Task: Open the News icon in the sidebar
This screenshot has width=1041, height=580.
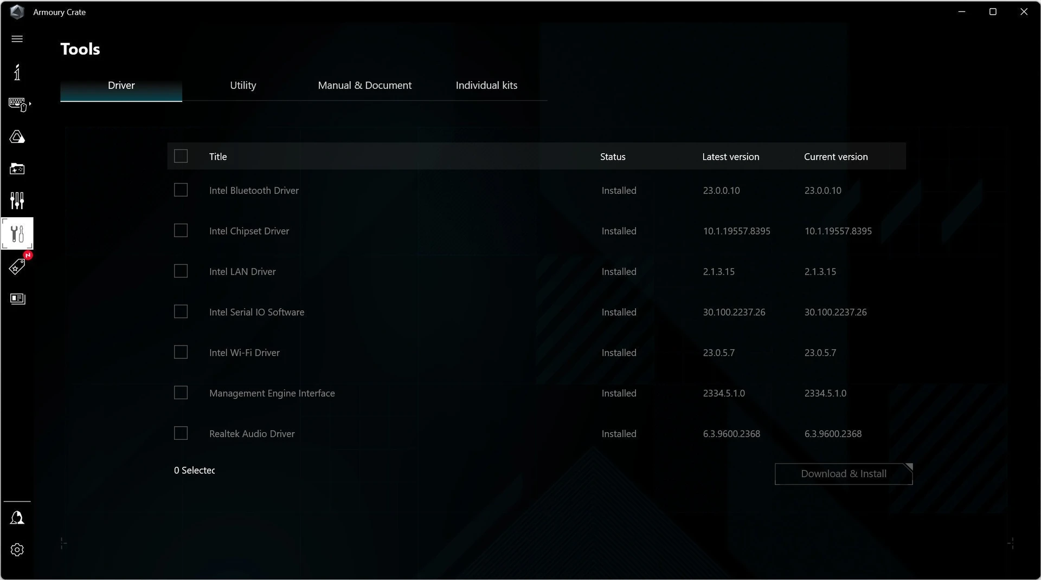Action: click(17, 299)
